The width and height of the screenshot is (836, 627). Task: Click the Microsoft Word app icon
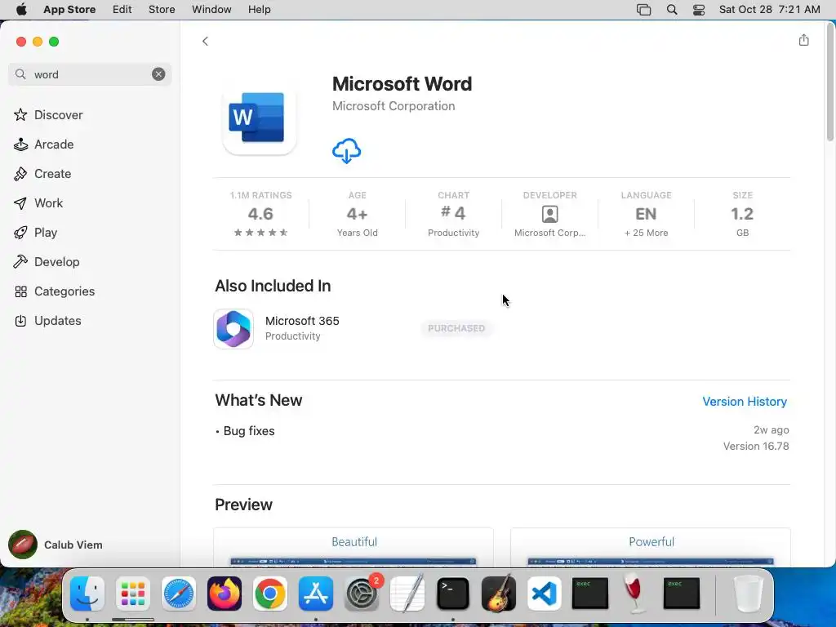click(259, 118)
